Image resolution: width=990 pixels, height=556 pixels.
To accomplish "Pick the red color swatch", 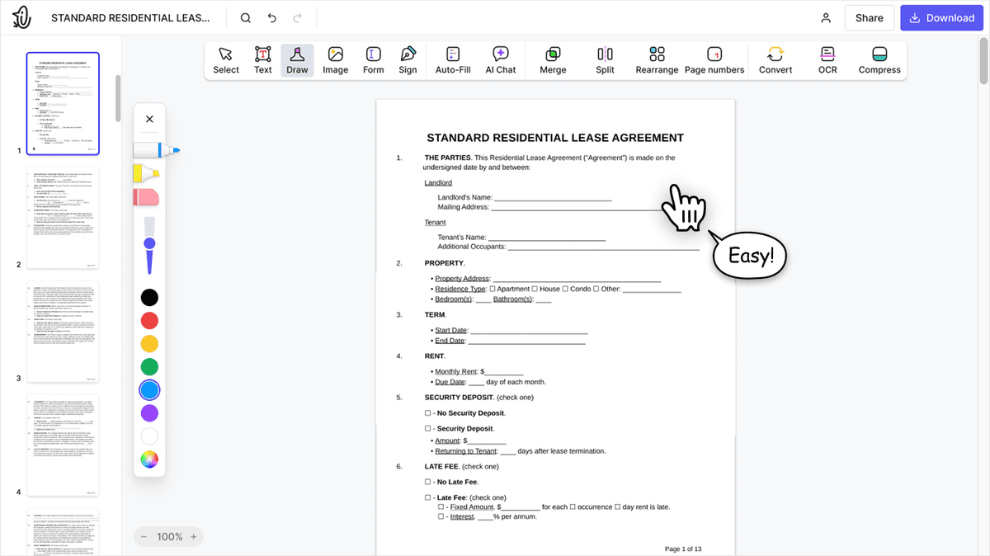I will pos(149,321).
